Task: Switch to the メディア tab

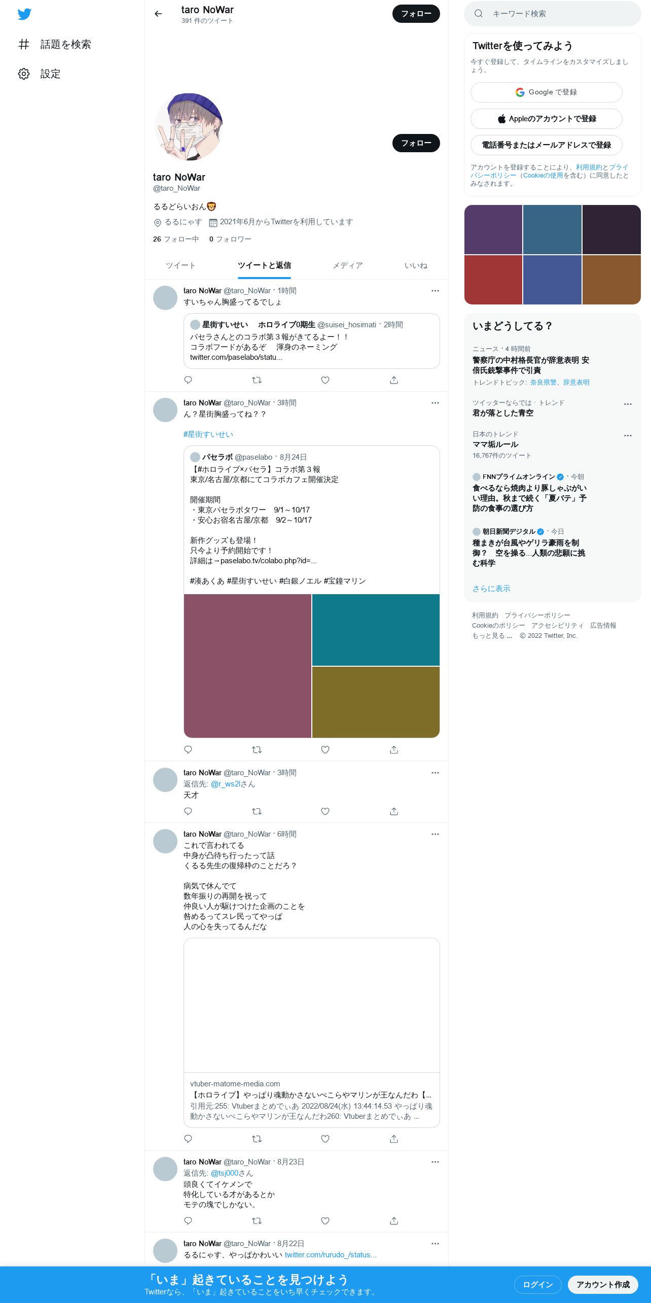Action: click(348, 265)
